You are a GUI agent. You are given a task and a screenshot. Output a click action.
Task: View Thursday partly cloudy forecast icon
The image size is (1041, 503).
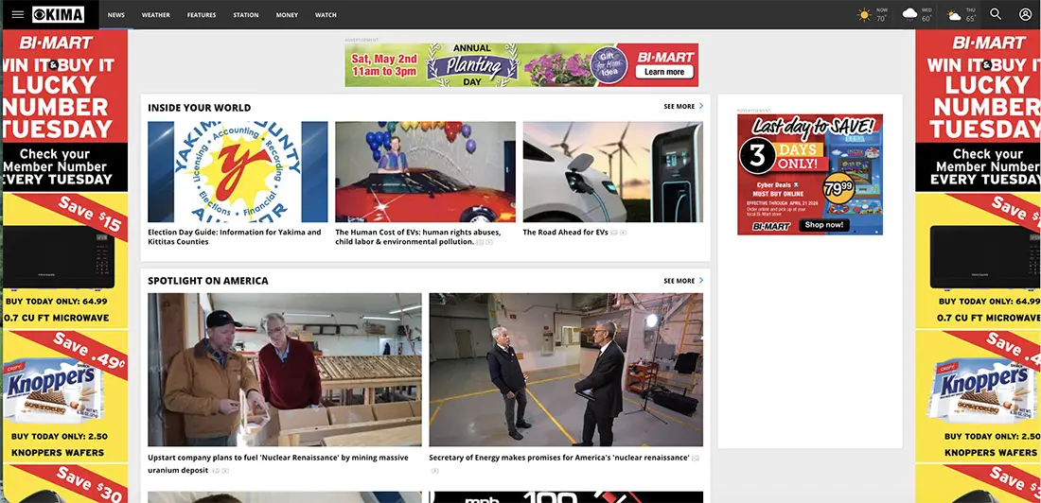coord(954,14)
